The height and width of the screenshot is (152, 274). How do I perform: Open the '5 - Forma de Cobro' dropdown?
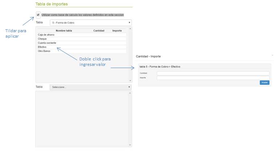[x=91, y=22]
